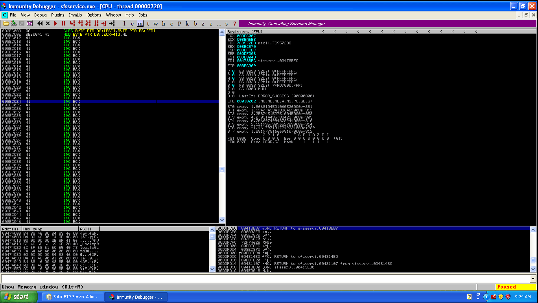Open the Debug menu
Screen dimensions: 538x303
(x=41, y=15)
